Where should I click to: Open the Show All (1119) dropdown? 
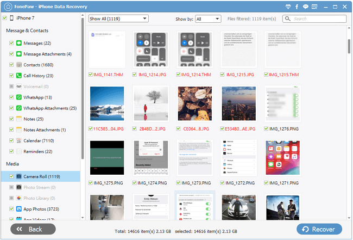pos(118,19)
